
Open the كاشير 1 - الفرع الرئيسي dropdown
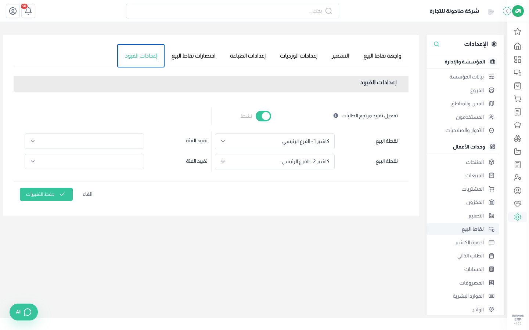[275, 141]
